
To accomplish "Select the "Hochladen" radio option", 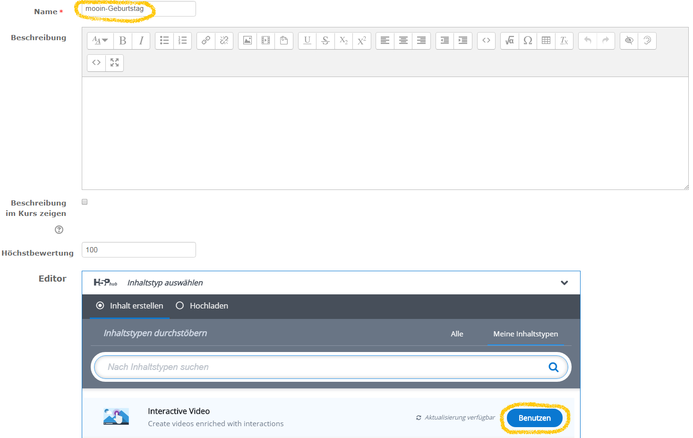I will pos(180,306).
